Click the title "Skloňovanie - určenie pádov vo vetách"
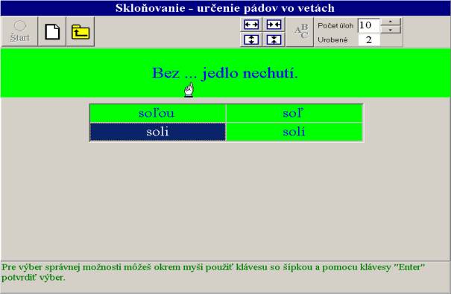The image size is (451, 294). pyautogui.click(x=225, y=7)
